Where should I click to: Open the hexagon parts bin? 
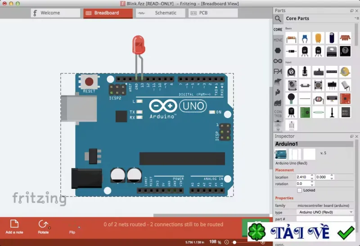click(x=278, y=50)
